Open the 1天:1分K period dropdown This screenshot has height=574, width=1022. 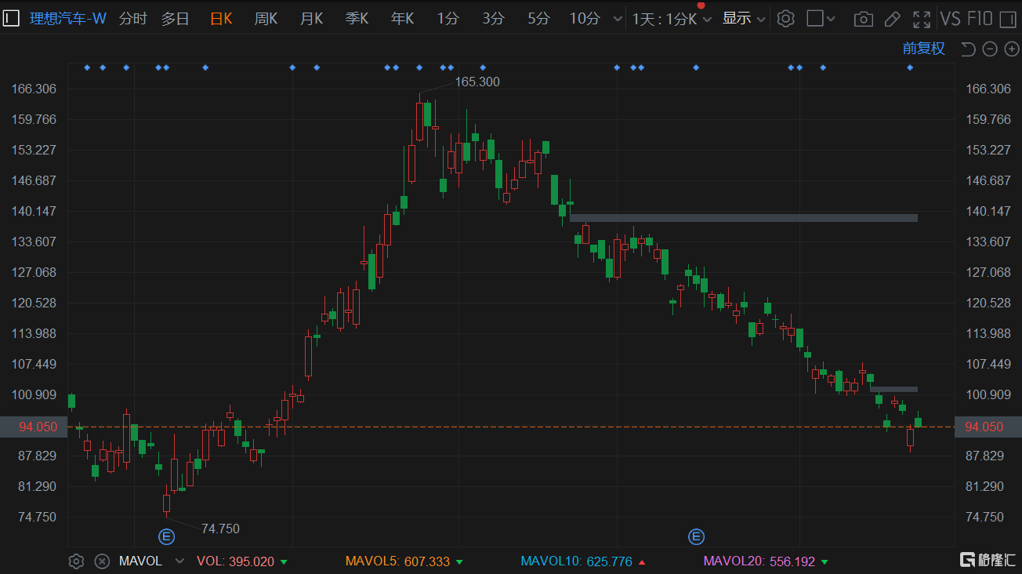pyautogui.click(x=672, y=19)
